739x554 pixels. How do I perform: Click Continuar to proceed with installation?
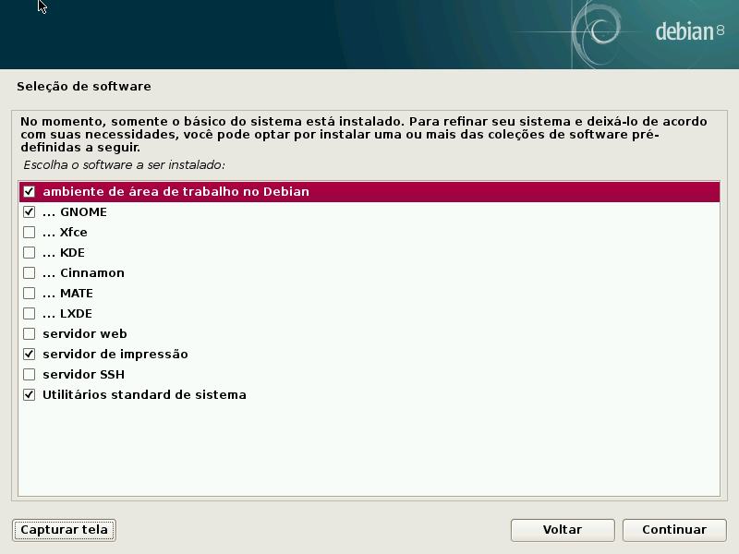tap(673, 530)
